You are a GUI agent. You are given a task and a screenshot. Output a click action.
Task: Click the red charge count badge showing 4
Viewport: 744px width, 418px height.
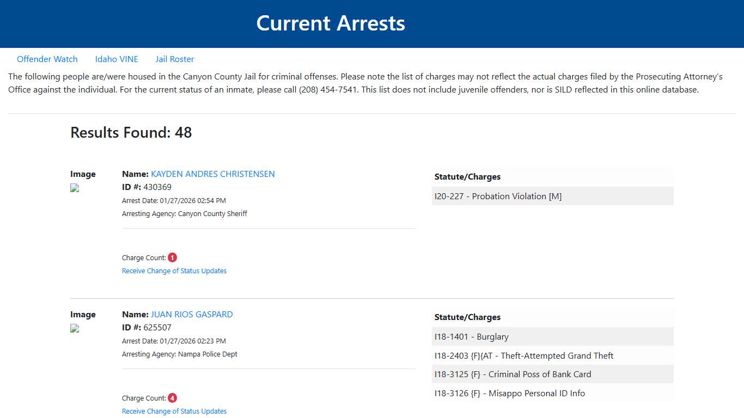[x=172, y=397]
